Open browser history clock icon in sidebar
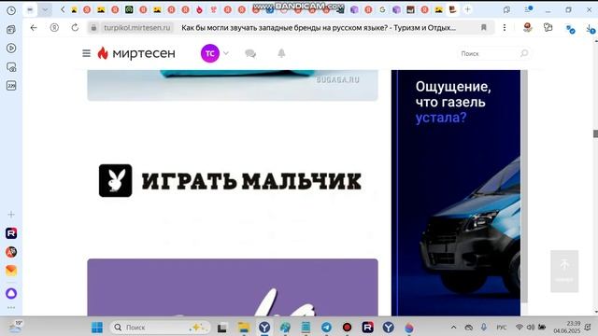598x336 pixels. (x=11, y=10)
